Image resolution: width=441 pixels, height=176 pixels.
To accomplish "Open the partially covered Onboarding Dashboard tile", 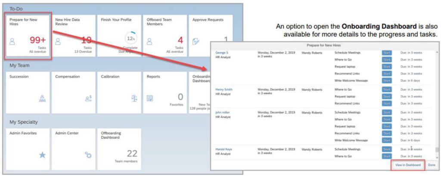I will click(x=200, y=92).
